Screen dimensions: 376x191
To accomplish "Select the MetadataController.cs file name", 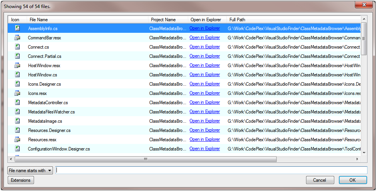I will [48, 103].
